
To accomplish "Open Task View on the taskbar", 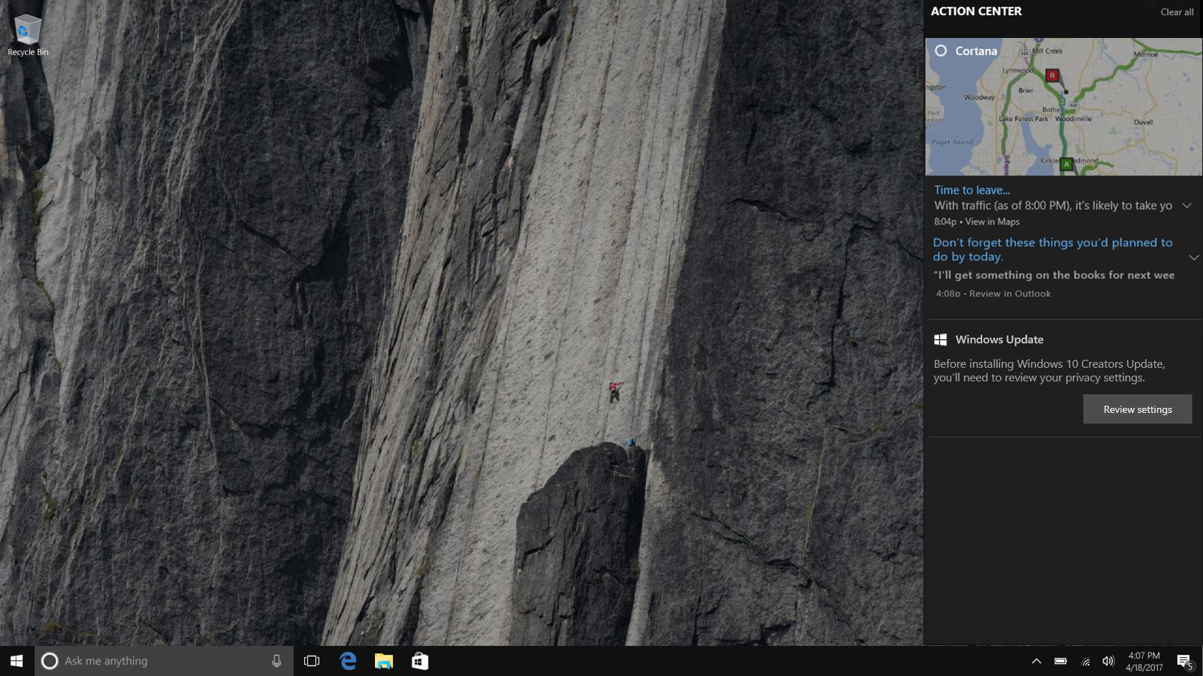I will click(x=312, y=661).
